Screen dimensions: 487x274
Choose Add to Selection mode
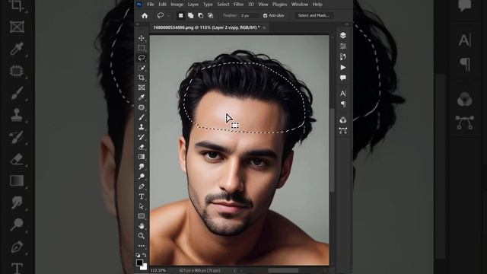pyautogui.click(x=190, y=15)
